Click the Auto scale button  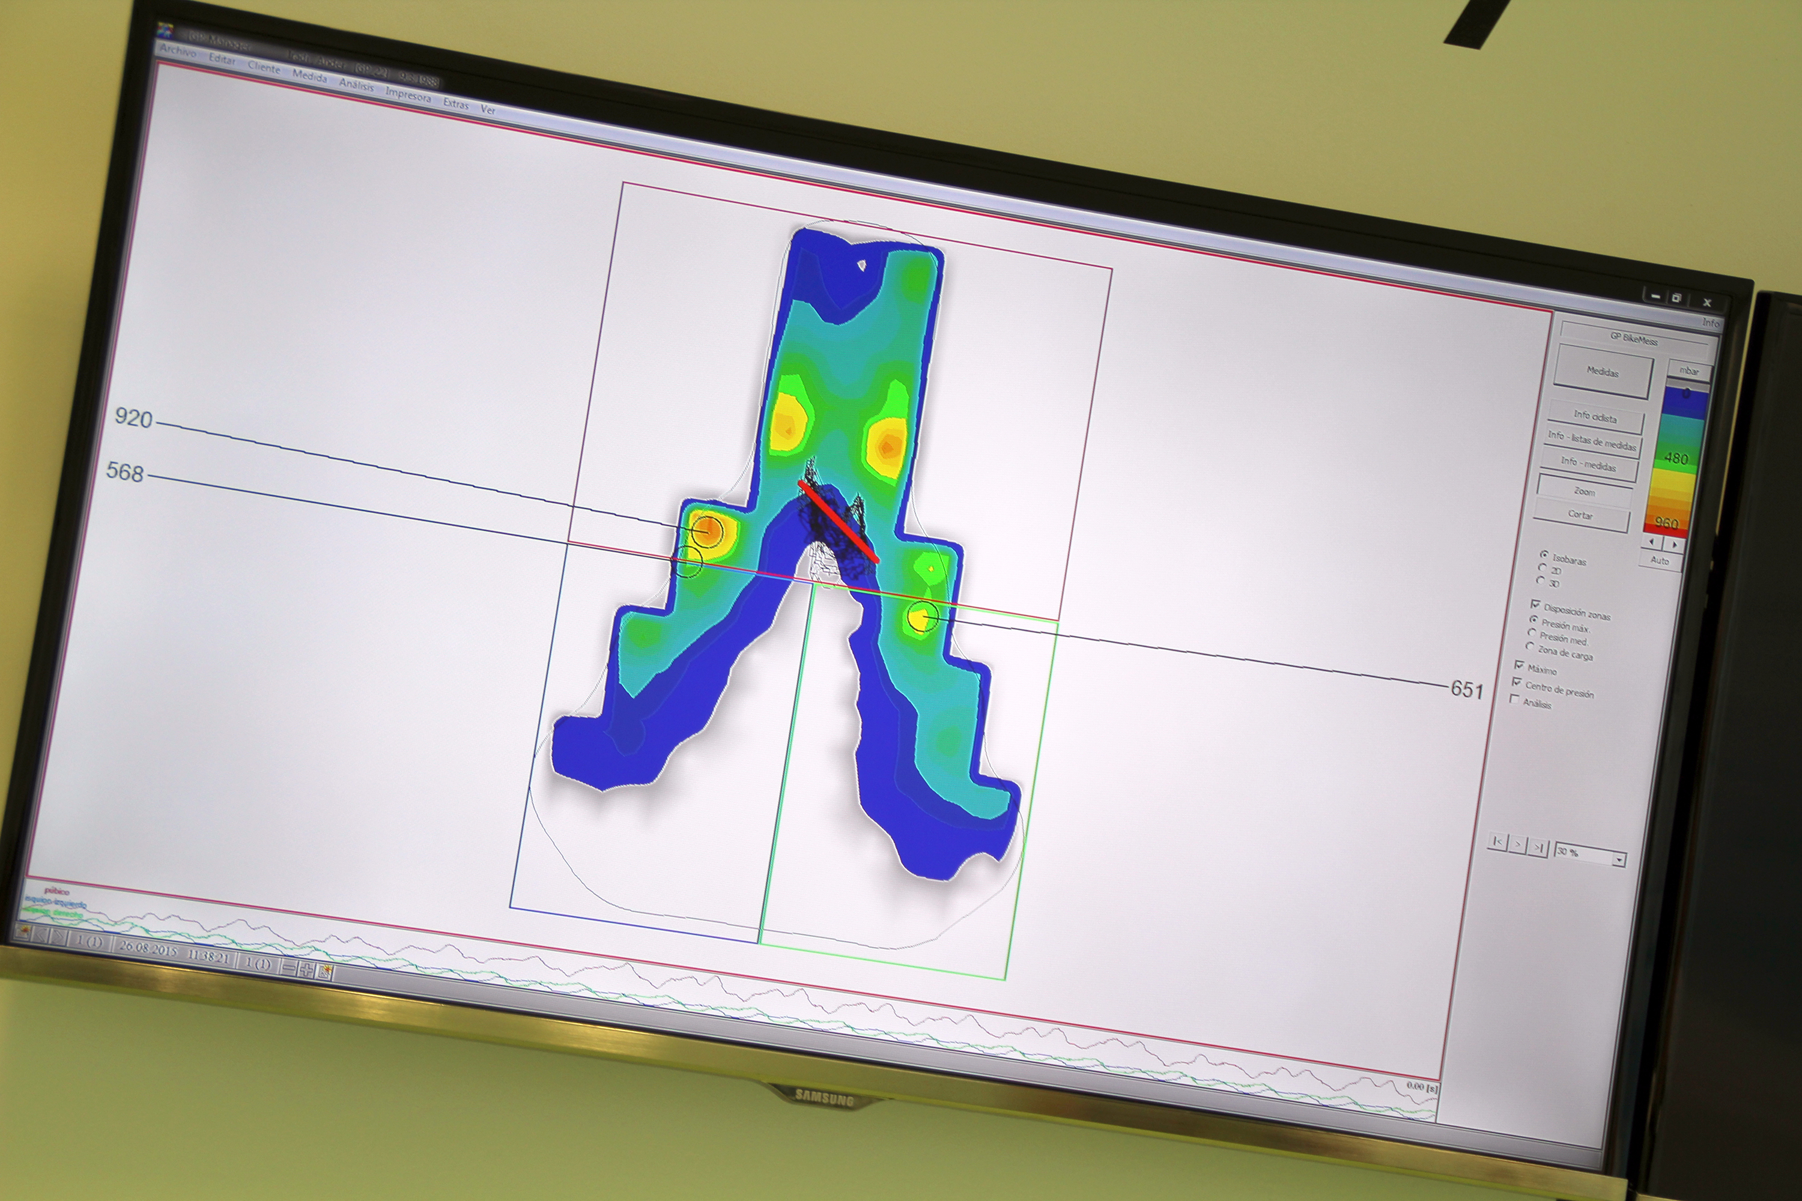[x=1660, y=560]
